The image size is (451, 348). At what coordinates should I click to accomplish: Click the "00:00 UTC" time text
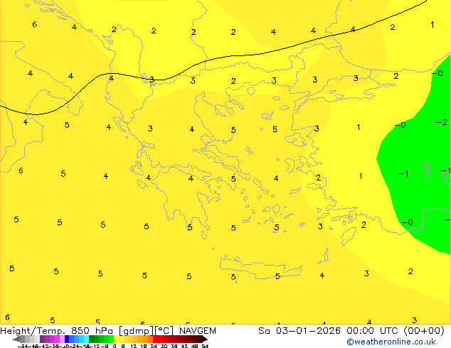point(374,331)
